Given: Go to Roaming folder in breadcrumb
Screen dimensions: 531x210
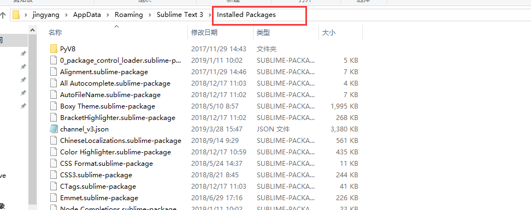Looking at the screenshot, I should 129,15.
